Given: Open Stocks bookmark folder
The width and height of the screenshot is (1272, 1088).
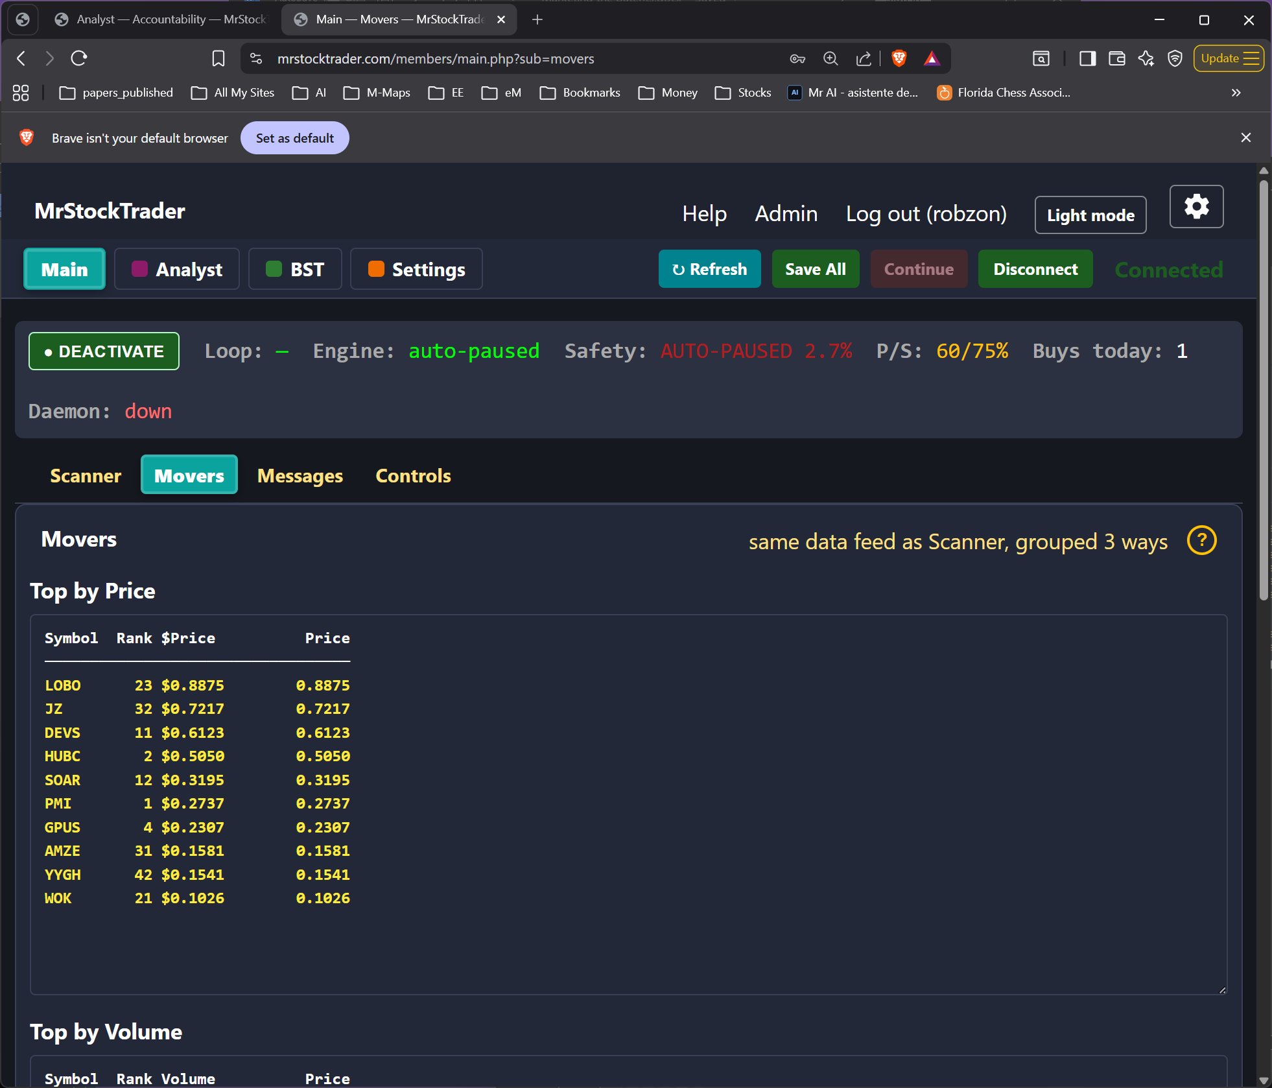Looking at the screenshot, I should tap(743, 93).
